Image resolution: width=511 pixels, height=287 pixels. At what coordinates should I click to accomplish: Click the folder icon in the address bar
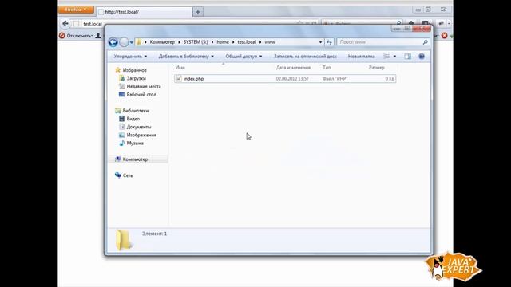click(x=139, y=42)
